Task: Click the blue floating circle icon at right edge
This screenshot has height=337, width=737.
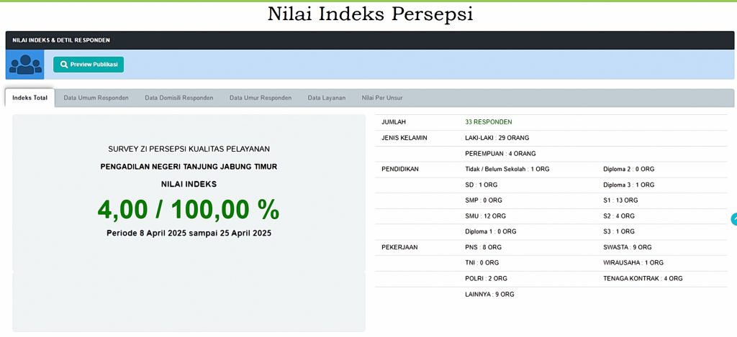Action: 733,220
